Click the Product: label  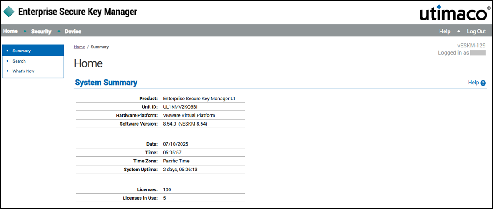pyautogui.click(x=149, y=99)
